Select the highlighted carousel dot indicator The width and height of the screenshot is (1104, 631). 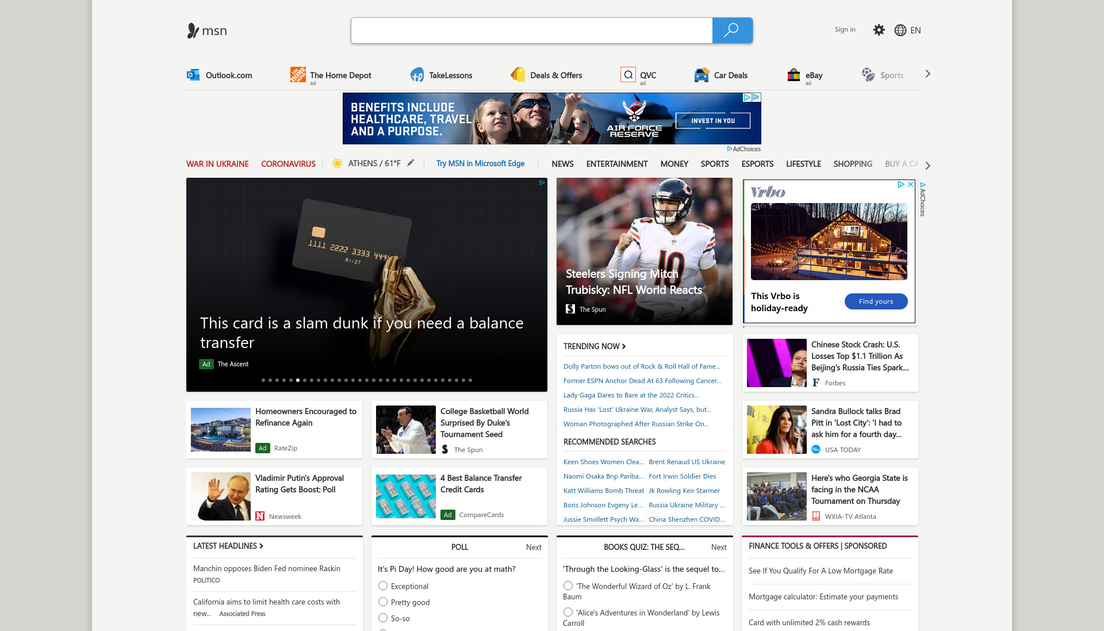(298, 380)
